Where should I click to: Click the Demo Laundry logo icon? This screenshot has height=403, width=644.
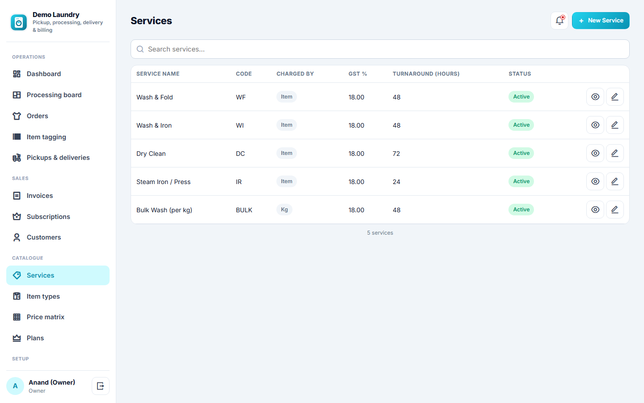pyautogui.click(x=19, y=22)
